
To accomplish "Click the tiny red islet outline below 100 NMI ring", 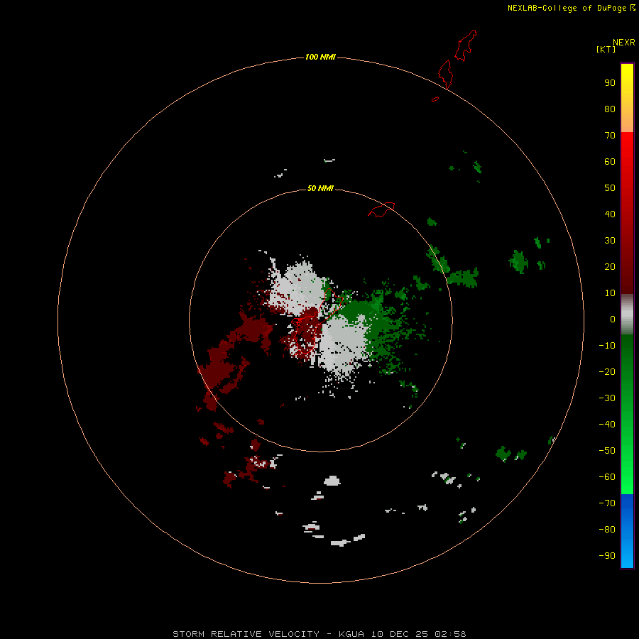I will coord(435,99).
